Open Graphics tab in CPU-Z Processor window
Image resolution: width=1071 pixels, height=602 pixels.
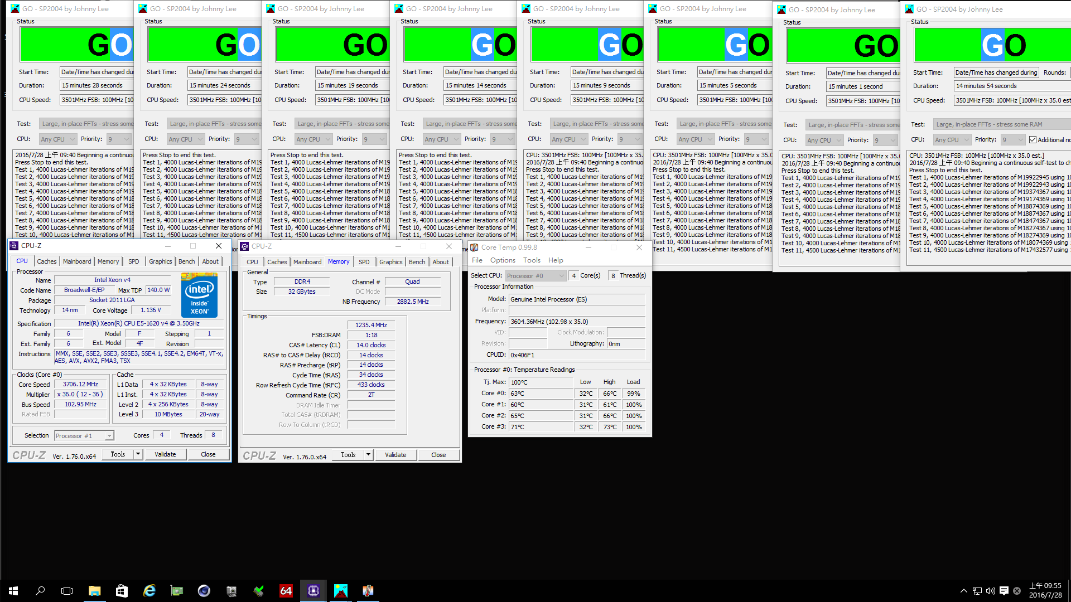pyautogui.click(x=161, y=261)
